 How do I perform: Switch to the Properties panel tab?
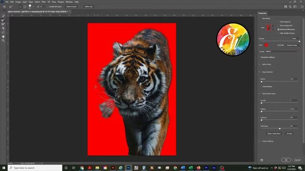tap(263, 13)
